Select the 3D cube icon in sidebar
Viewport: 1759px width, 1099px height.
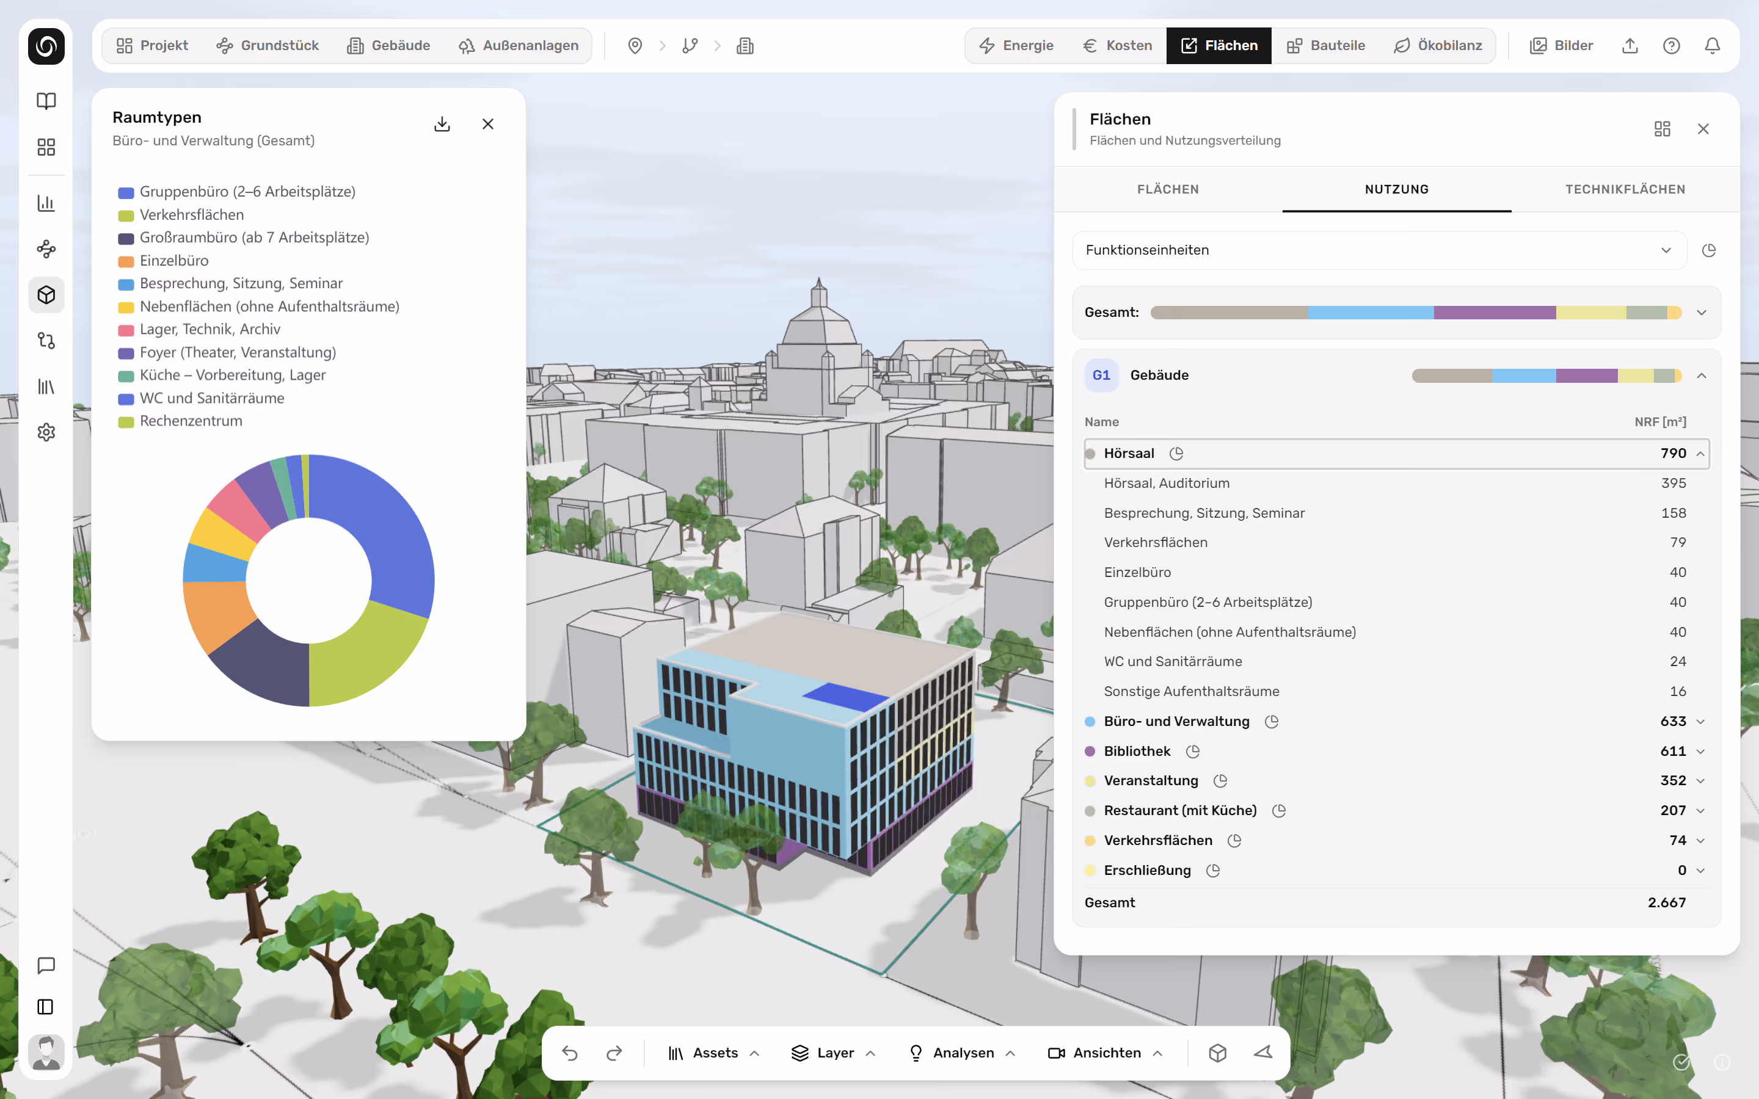pos(46,295)
